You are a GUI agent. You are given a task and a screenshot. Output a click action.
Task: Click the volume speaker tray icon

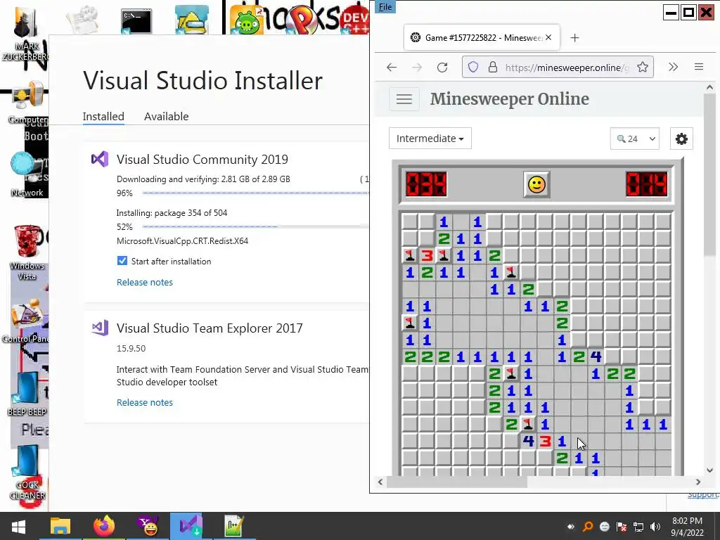[x=655, y=527]
